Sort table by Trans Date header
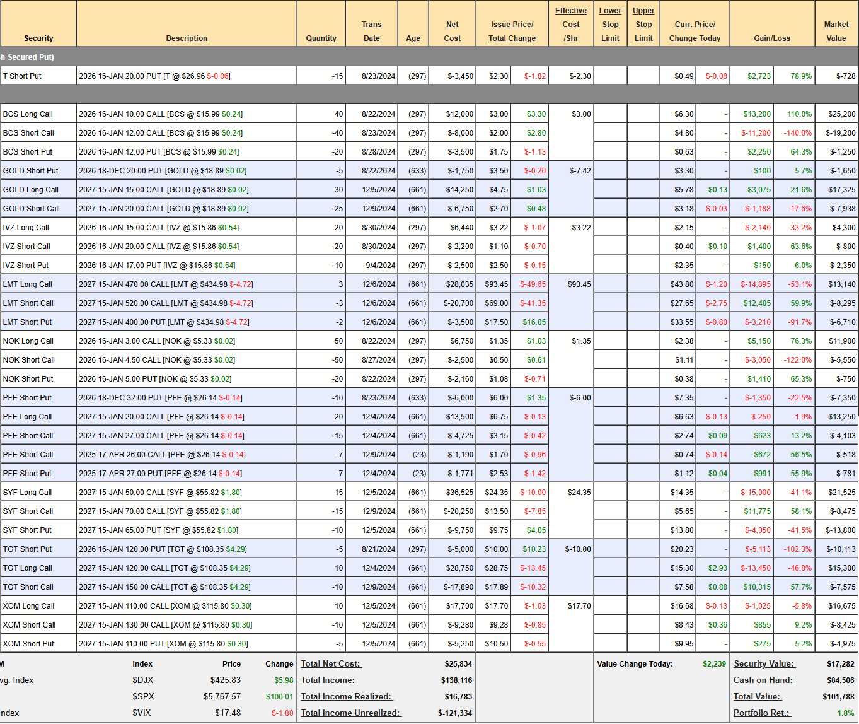This screenshot has height=724, width=859. tap(371, 32)
